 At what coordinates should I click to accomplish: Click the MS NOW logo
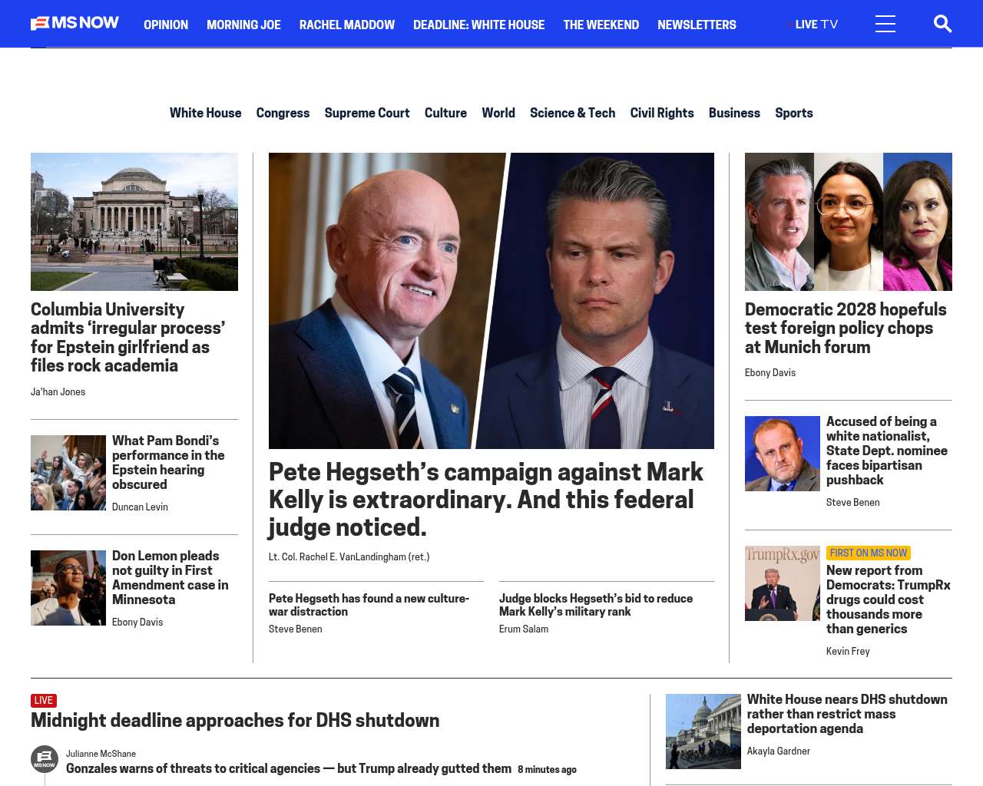tap(74, 24)
